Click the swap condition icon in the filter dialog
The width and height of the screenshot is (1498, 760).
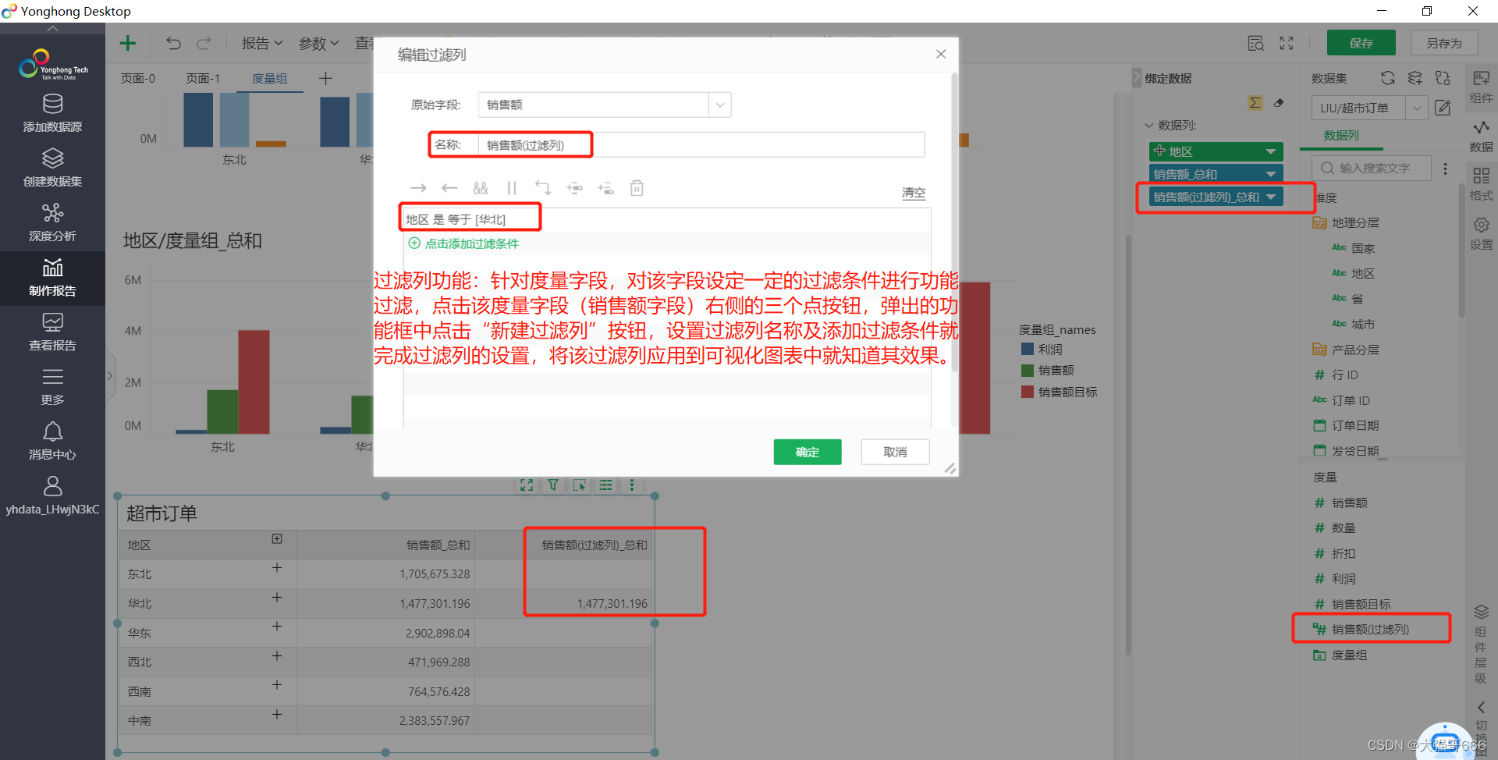[543, 188]
